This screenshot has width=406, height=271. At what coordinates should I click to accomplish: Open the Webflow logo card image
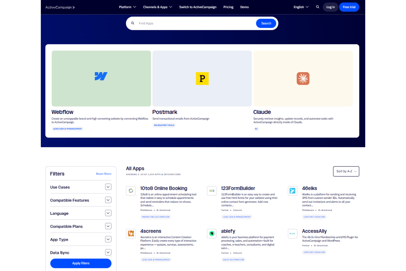click(101, 79)
